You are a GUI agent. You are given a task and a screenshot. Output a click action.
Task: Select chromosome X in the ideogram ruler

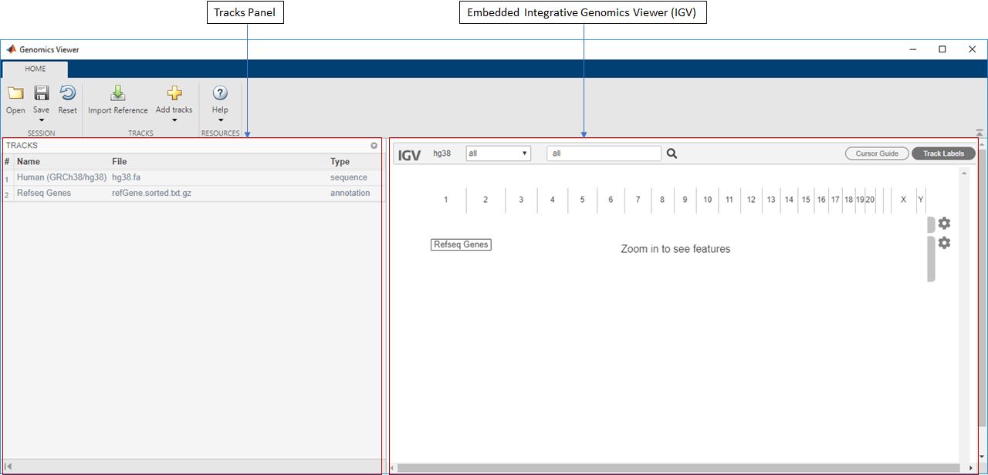[x=903, y=199]
